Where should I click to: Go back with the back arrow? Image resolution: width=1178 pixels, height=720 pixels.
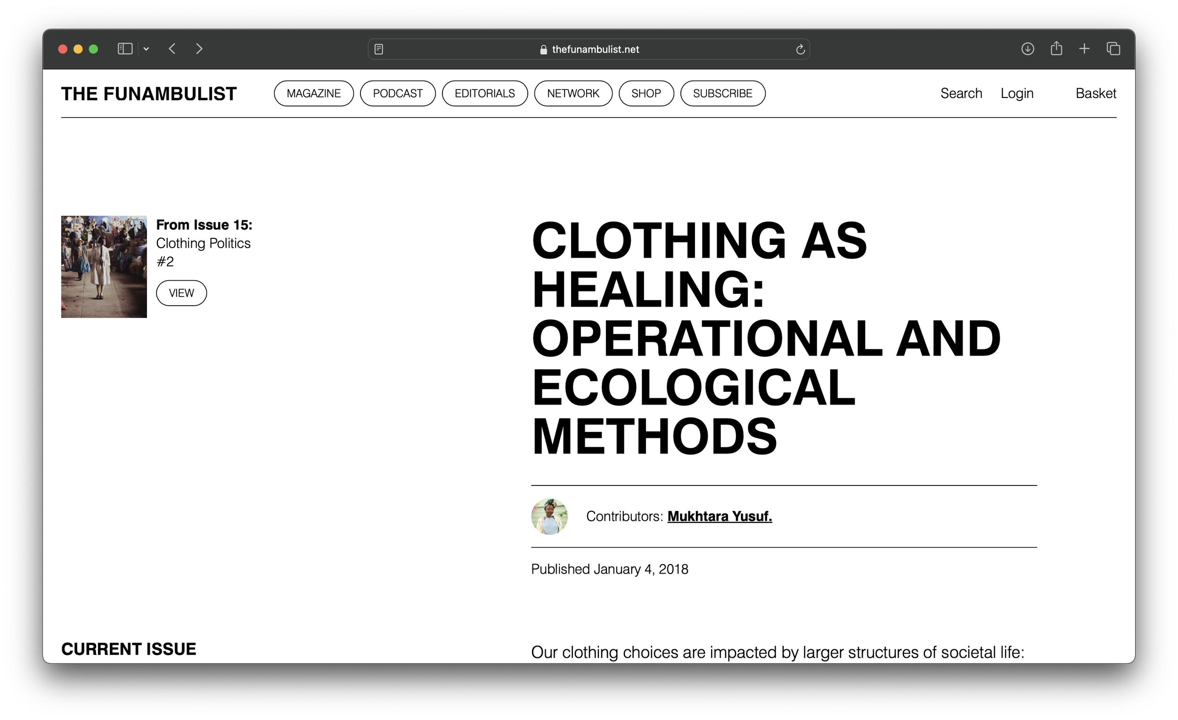coord(172,49)
